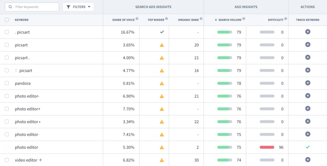Check the 'picsart .' row checkbox
This screenshot has width=327, height=166.
(x=7, y=57)
